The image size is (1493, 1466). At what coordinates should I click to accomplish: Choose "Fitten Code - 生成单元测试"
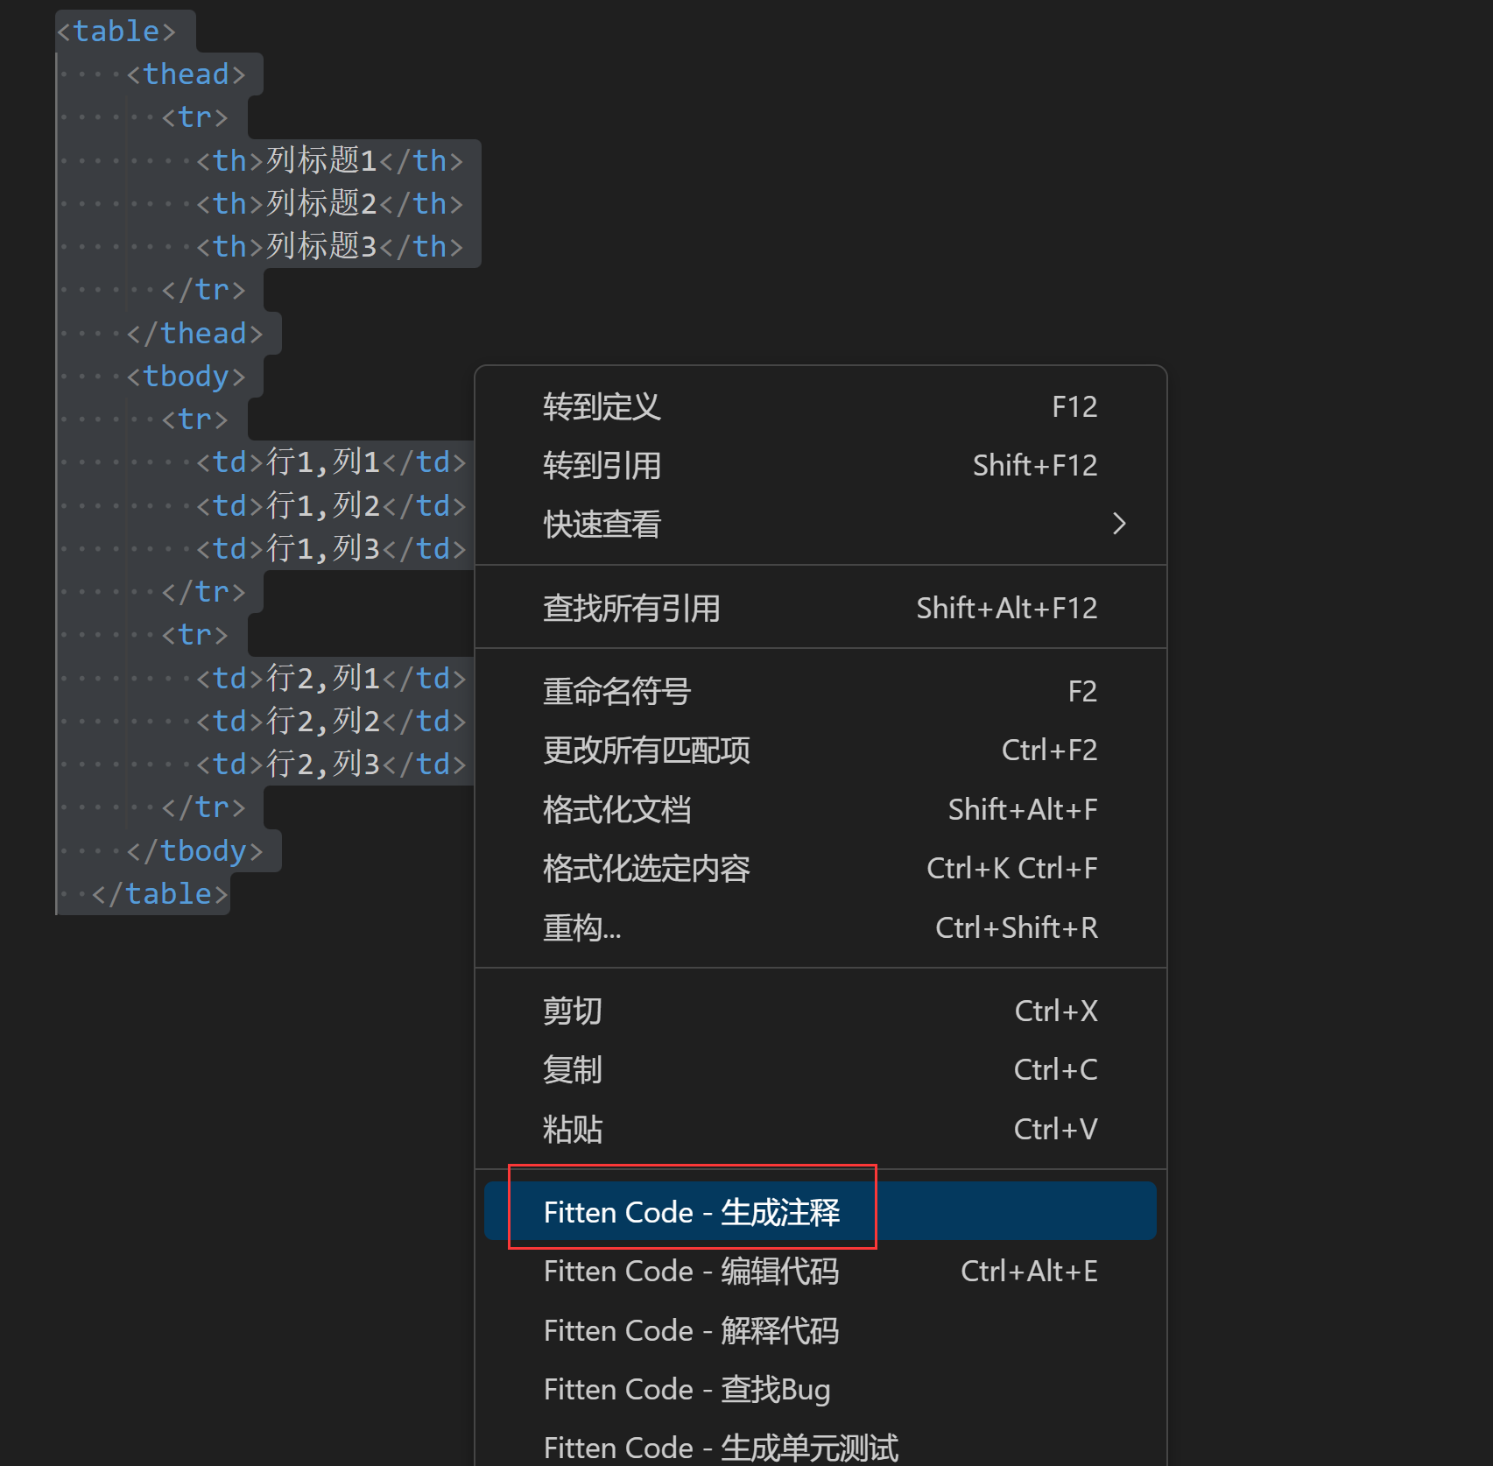tap(721, 1447)
